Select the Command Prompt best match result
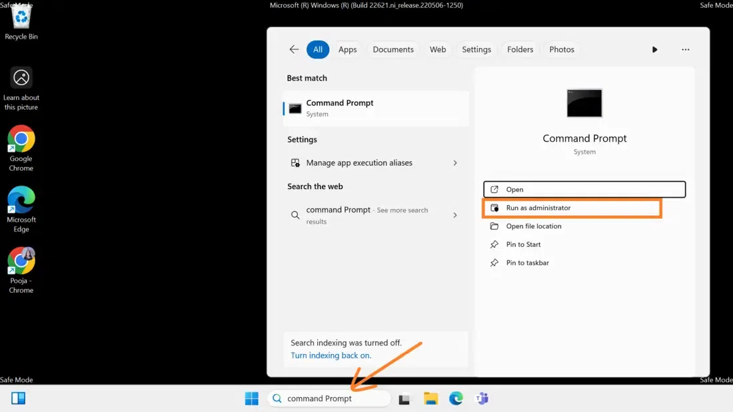Screen dimensions: 733x412 click(376, 108)
